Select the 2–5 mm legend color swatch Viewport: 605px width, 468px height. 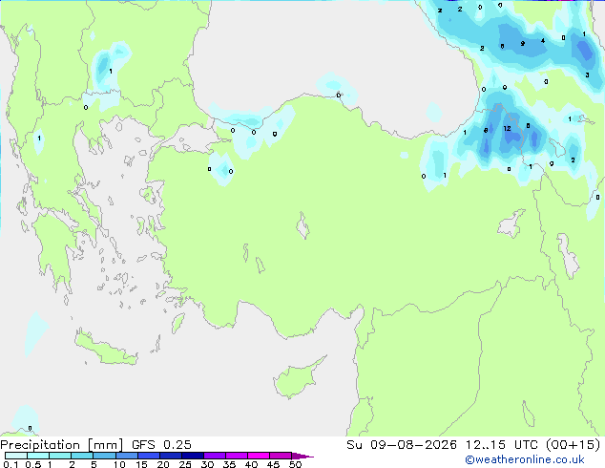pyautogui.click(x=82, y=456)
